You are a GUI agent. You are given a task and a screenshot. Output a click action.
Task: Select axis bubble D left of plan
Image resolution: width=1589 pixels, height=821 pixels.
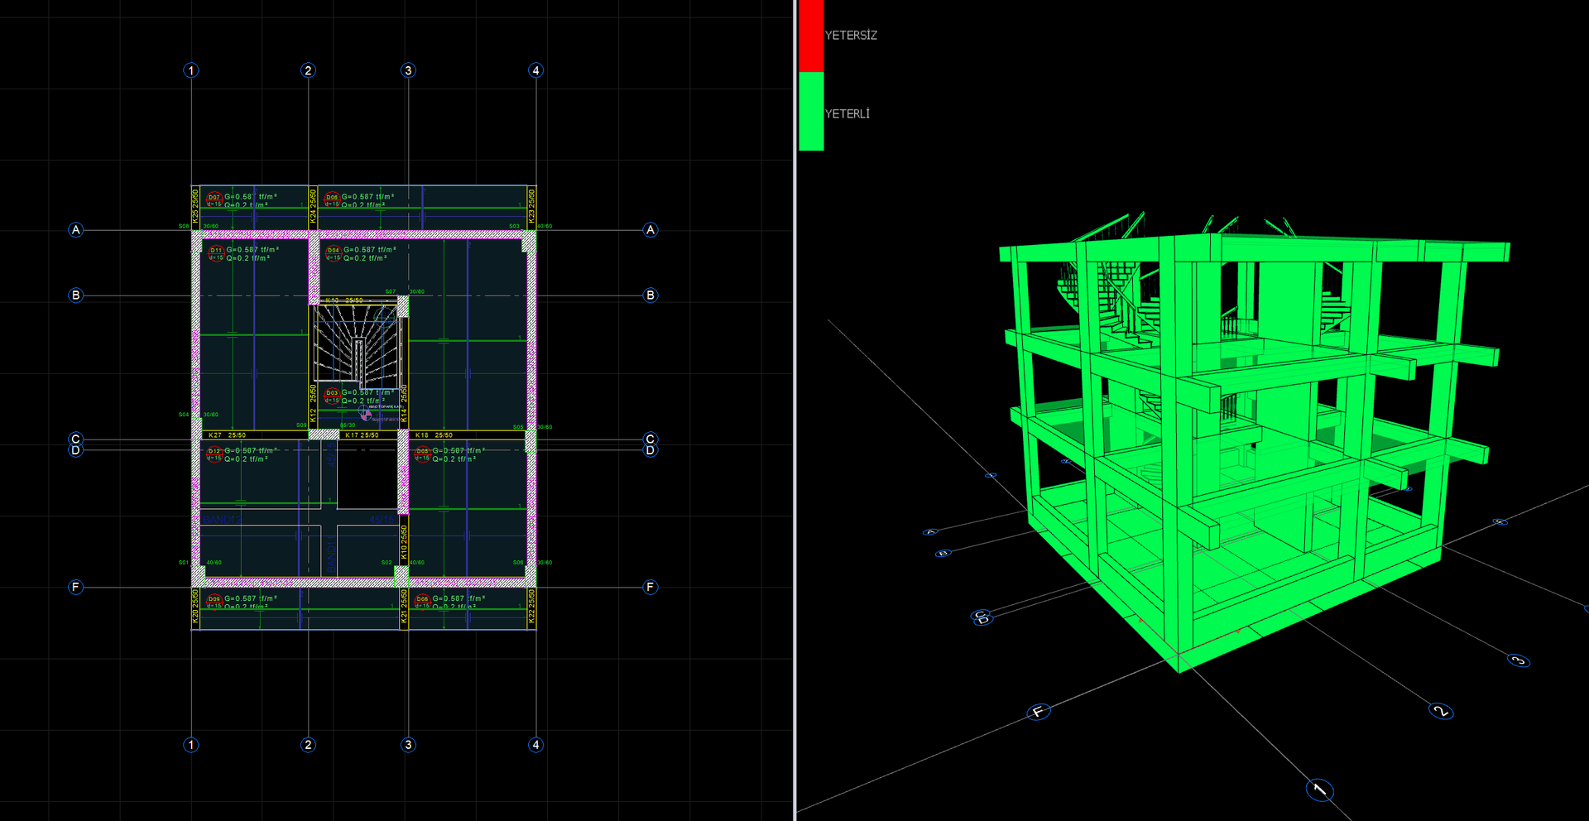click(x=76, y=451)
